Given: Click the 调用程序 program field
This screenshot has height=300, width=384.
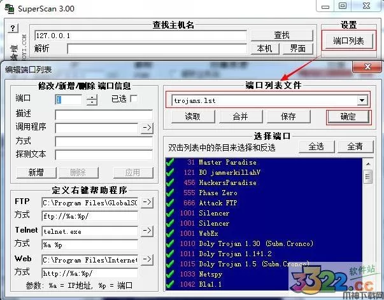Looking at the screenshot, I should tap(97, 128).
